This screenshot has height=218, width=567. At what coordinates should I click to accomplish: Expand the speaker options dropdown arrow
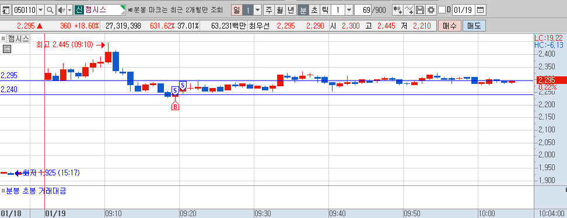point(70,10)
